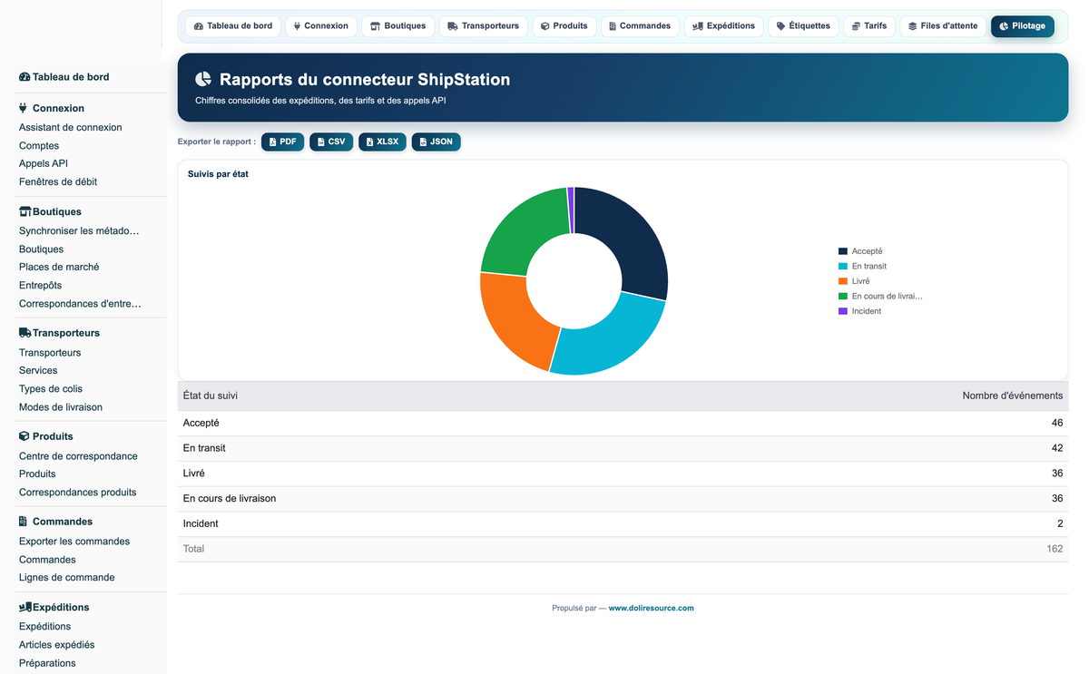The height and width of the screenshot is (674, 1089).
Task: Select the En transit table row label
Action: [x=204, y=448]
